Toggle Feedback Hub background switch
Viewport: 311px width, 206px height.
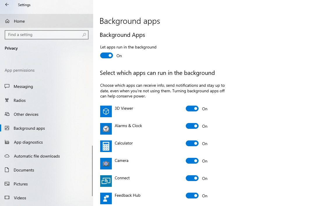192,196
